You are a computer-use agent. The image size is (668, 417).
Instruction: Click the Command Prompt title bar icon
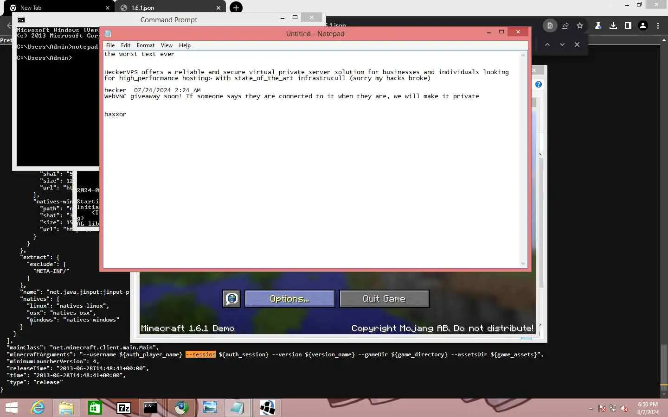21,19
